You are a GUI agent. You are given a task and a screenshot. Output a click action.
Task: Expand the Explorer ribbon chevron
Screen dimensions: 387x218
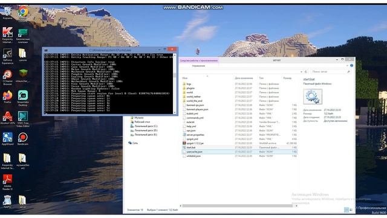(x=347, y=66)
